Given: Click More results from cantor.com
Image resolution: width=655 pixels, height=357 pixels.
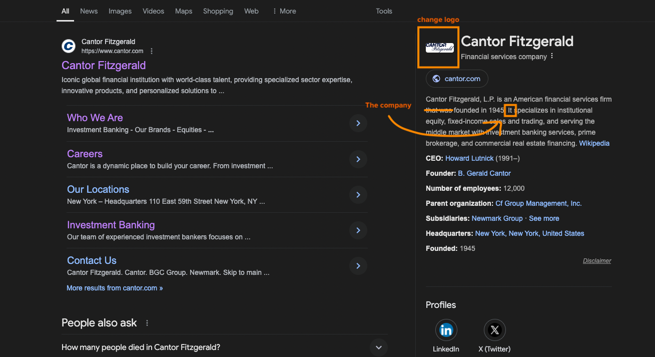Looking at the screenshot, I should point(115,288).
